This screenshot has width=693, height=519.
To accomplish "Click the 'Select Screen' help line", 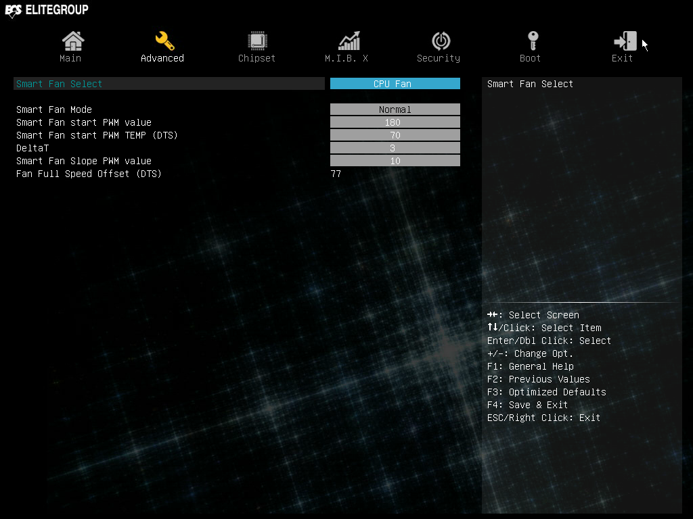I will [533, 315].
